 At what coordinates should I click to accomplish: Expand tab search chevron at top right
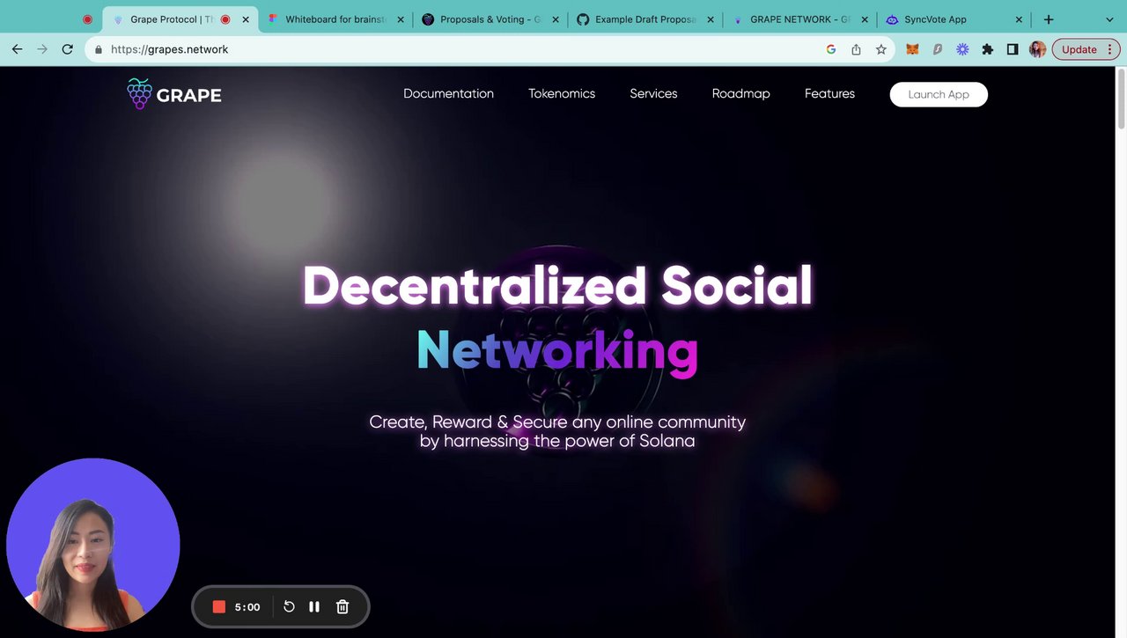pyautogui.click(x=1109, y=19)
